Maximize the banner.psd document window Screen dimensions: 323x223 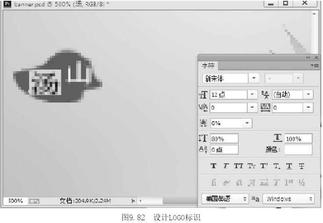point(286,3)
